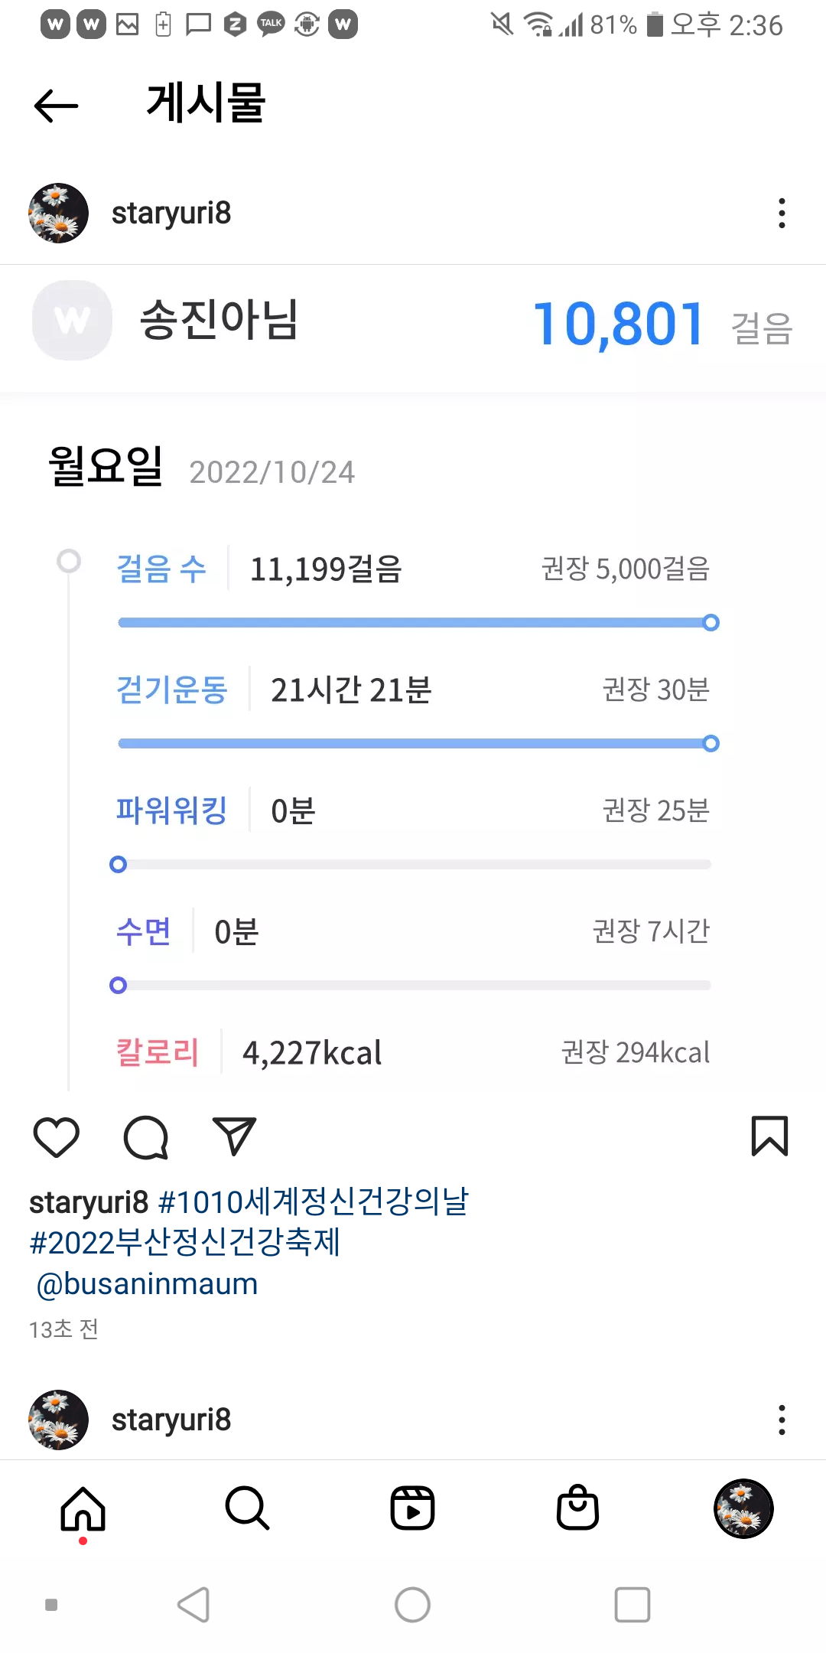This screenshot has height=1653, width=826.
Task: Save the post with the bookmark icon
Action: pos(769,1136)
